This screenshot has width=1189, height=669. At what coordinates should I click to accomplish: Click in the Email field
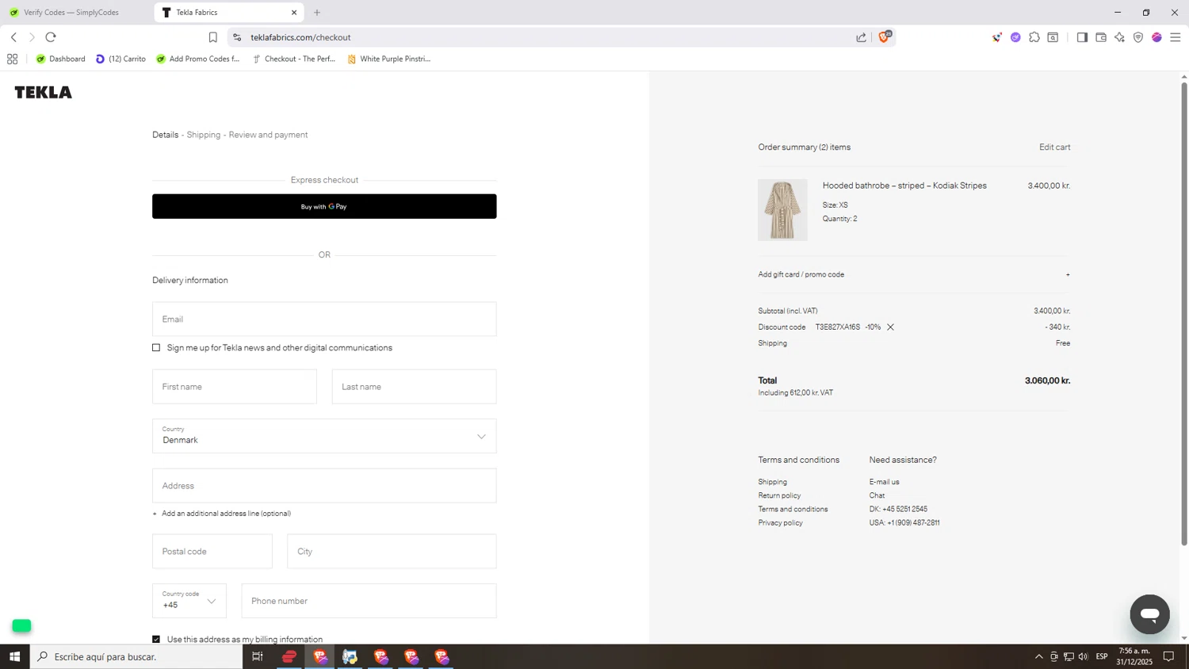click(324, 319)
